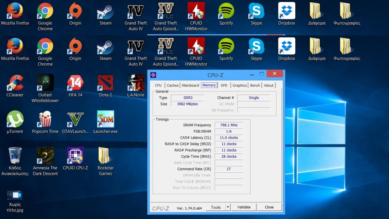Click the DRAM Idle Timer field

tap(229, 175)
